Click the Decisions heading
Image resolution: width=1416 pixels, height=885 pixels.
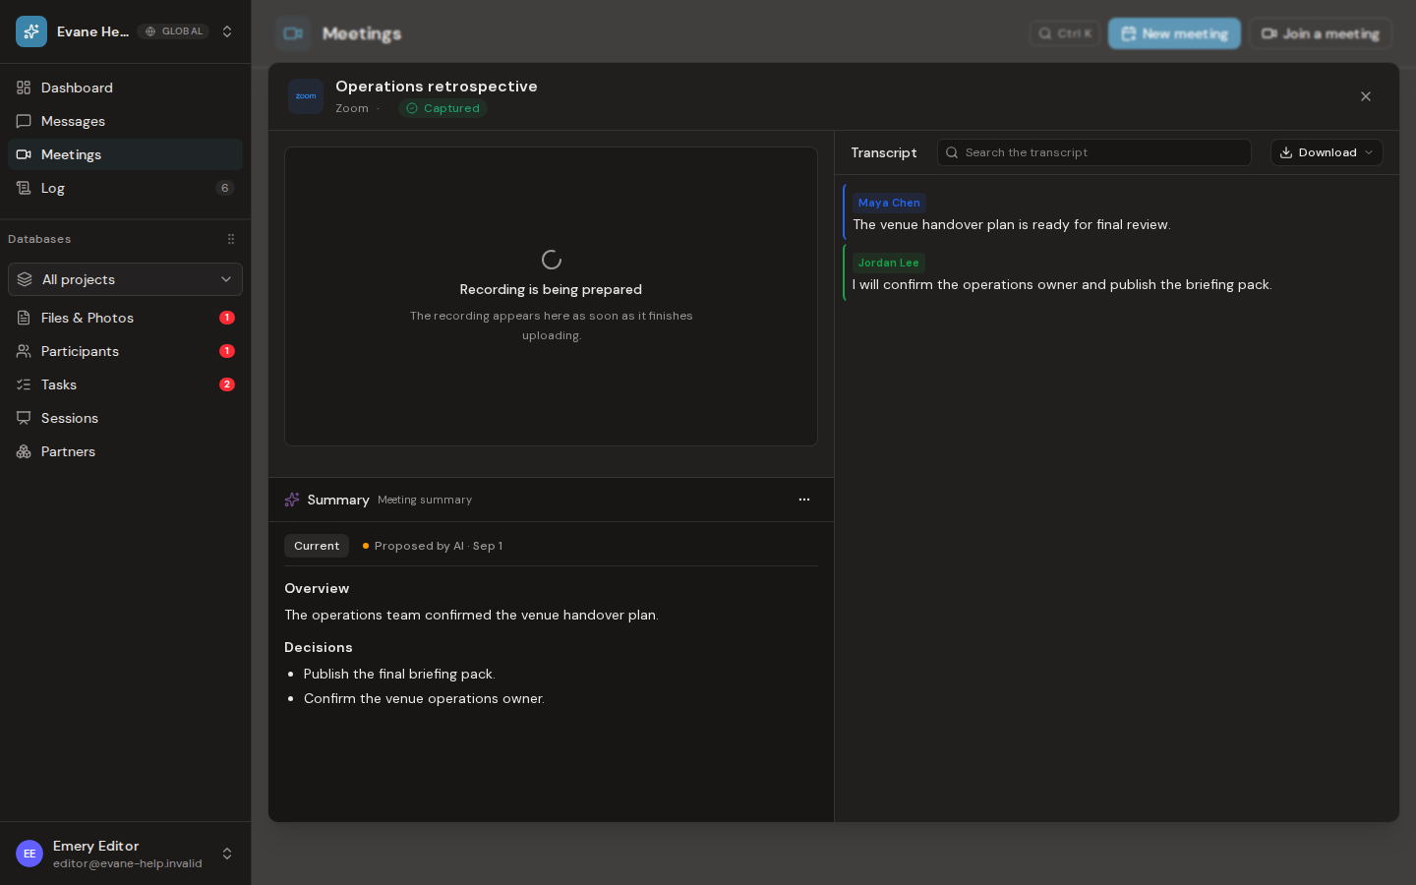coord(319,647)
